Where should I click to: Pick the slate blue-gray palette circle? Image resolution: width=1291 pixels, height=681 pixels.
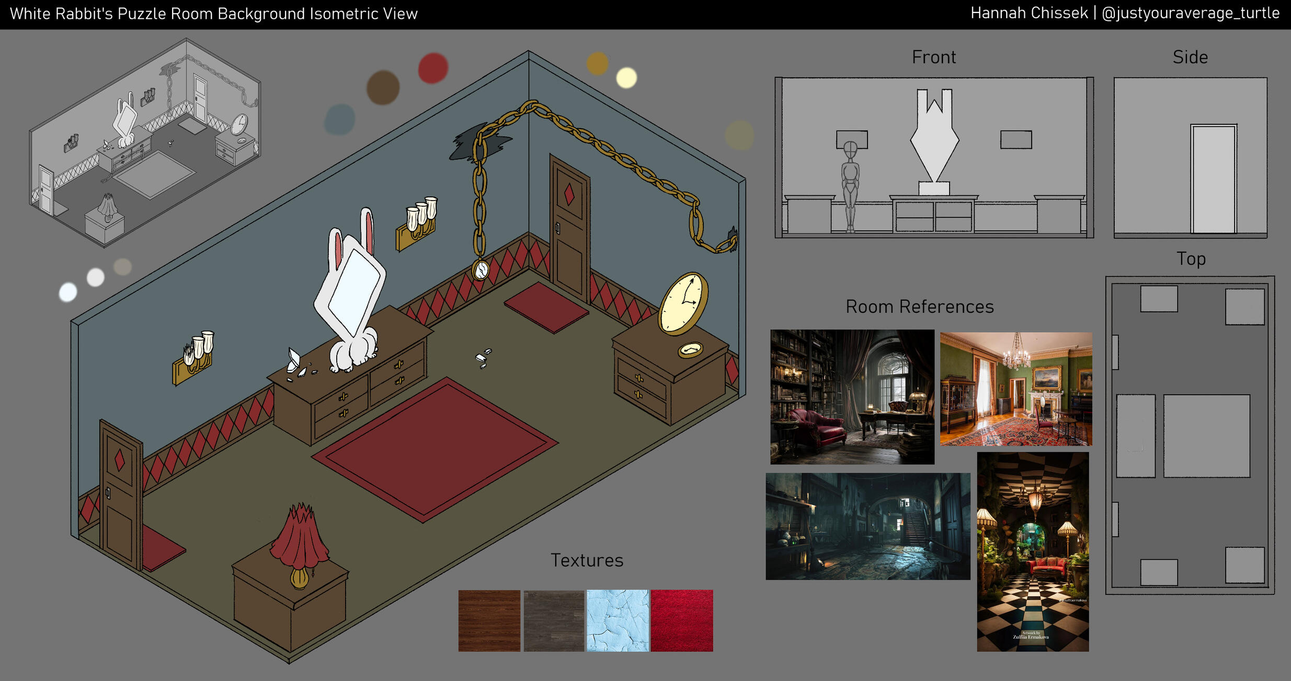[339, 120]
